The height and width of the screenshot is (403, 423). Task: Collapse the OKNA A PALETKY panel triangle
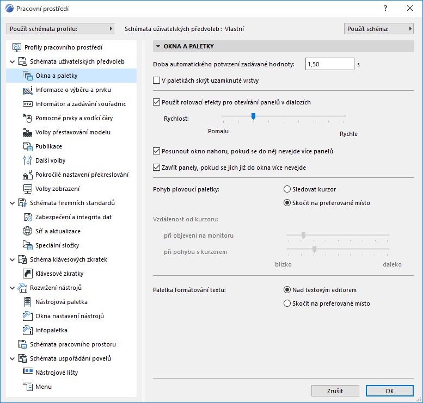[x=158, y=46]
